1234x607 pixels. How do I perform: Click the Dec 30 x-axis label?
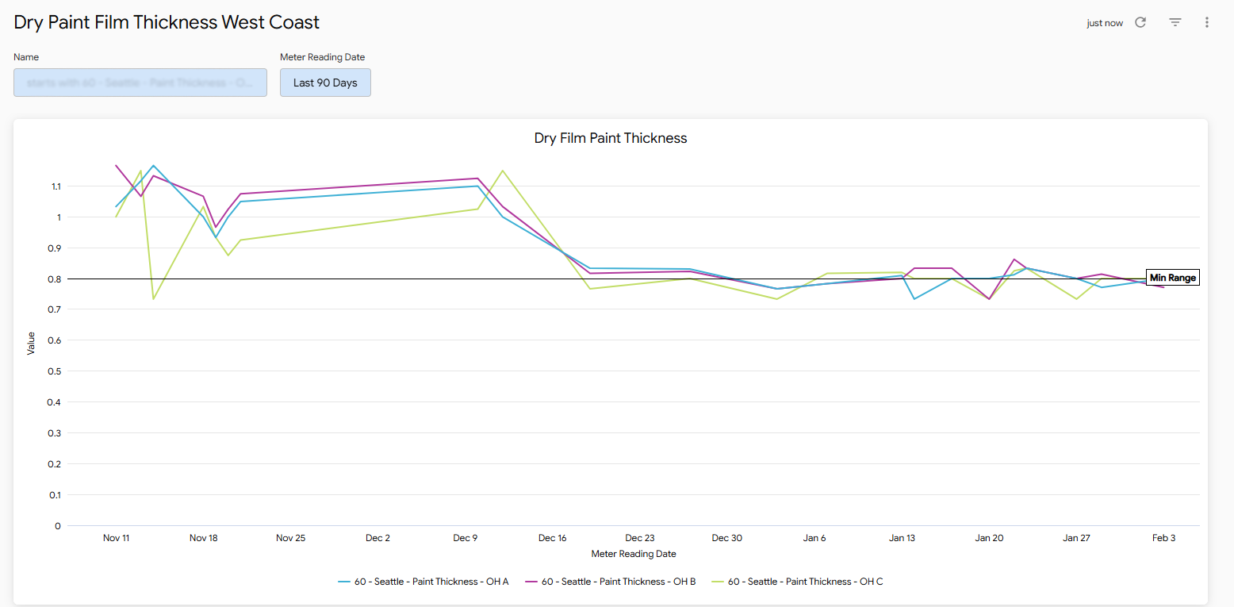click(727, 538)
